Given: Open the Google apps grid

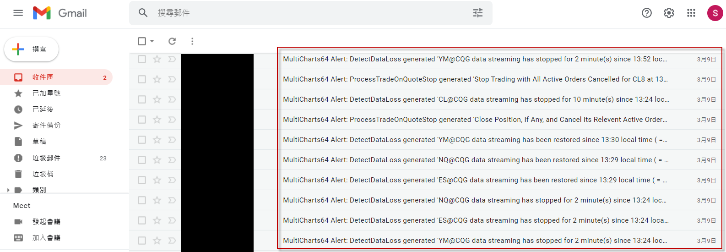Looking at the screenshot, I should coord(691,13).
